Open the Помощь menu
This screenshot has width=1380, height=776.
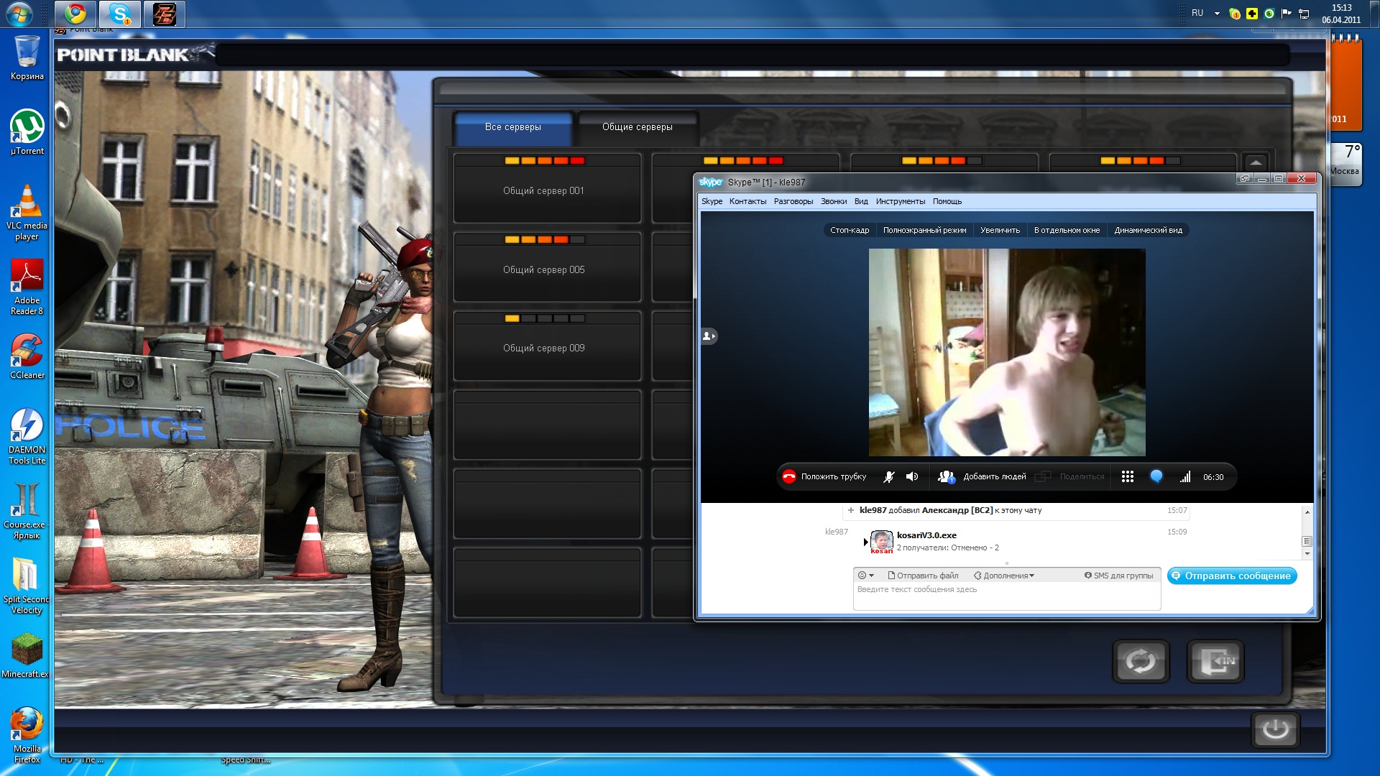coord(947,201)
